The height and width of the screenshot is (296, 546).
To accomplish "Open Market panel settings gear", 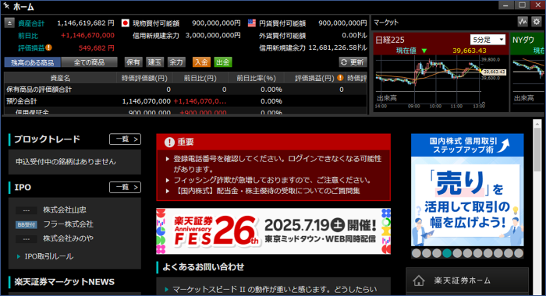I will point(537,22).
